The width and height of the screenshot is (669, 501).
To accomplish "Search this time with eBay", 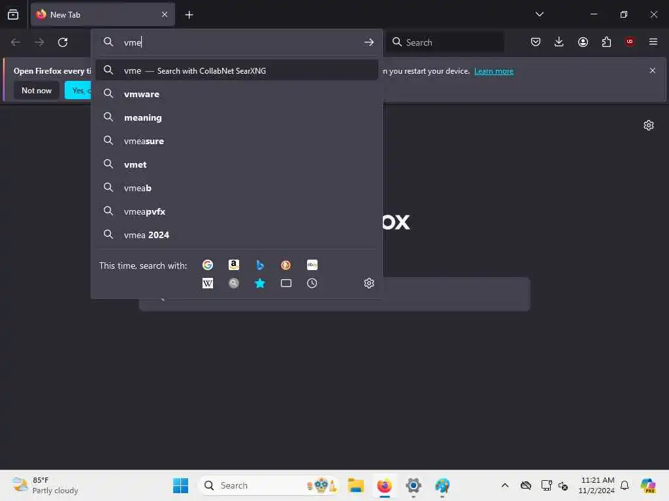I will (312, 265).
